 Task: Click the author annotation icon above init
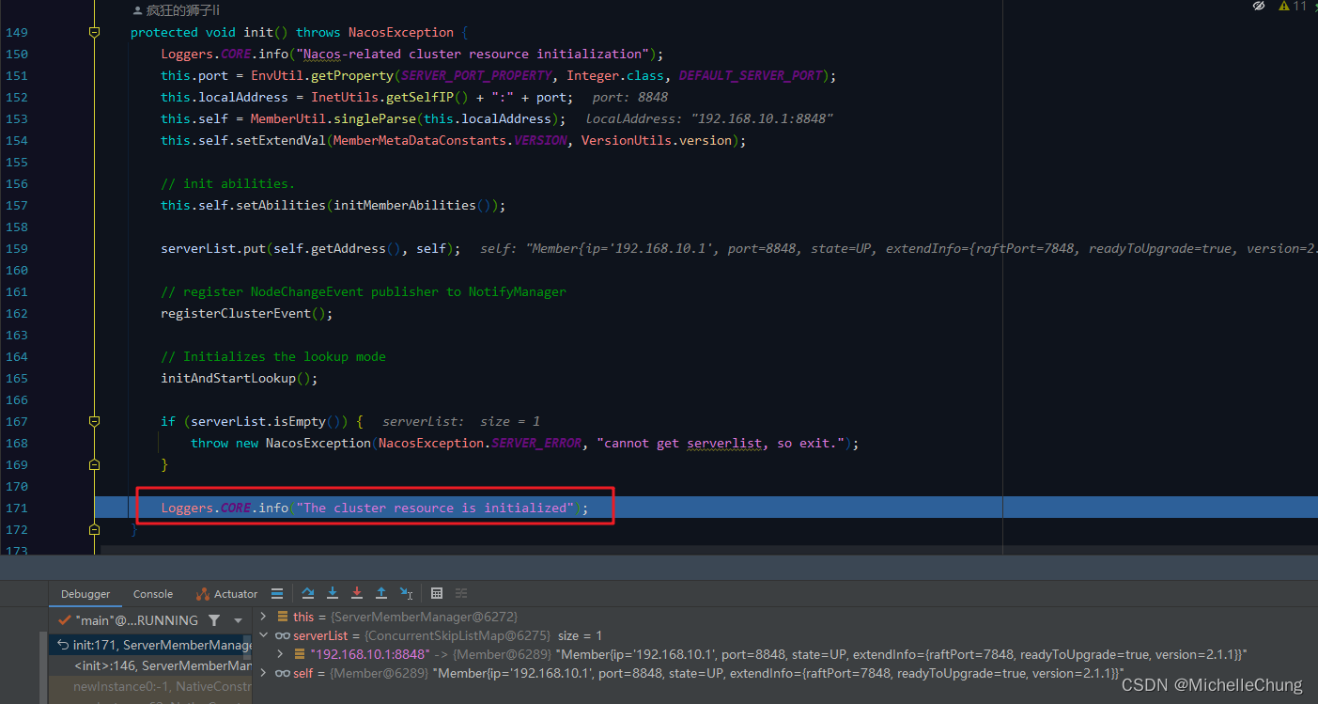point(138,10)
